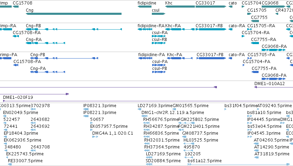Select transcript CG7755-RA
This screenshot has width=293, height=166.
coord(255,43)
